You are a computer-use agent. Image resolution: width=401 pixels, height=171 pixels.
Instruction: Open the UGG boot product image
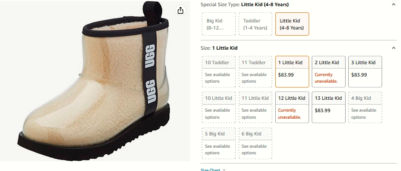(95, 81)
